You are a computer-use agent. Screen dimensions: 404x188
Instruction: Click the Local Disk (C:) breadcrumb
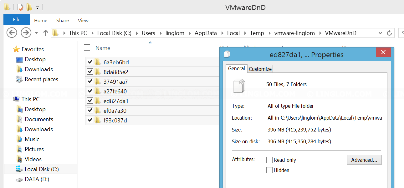tap(114, 33)
